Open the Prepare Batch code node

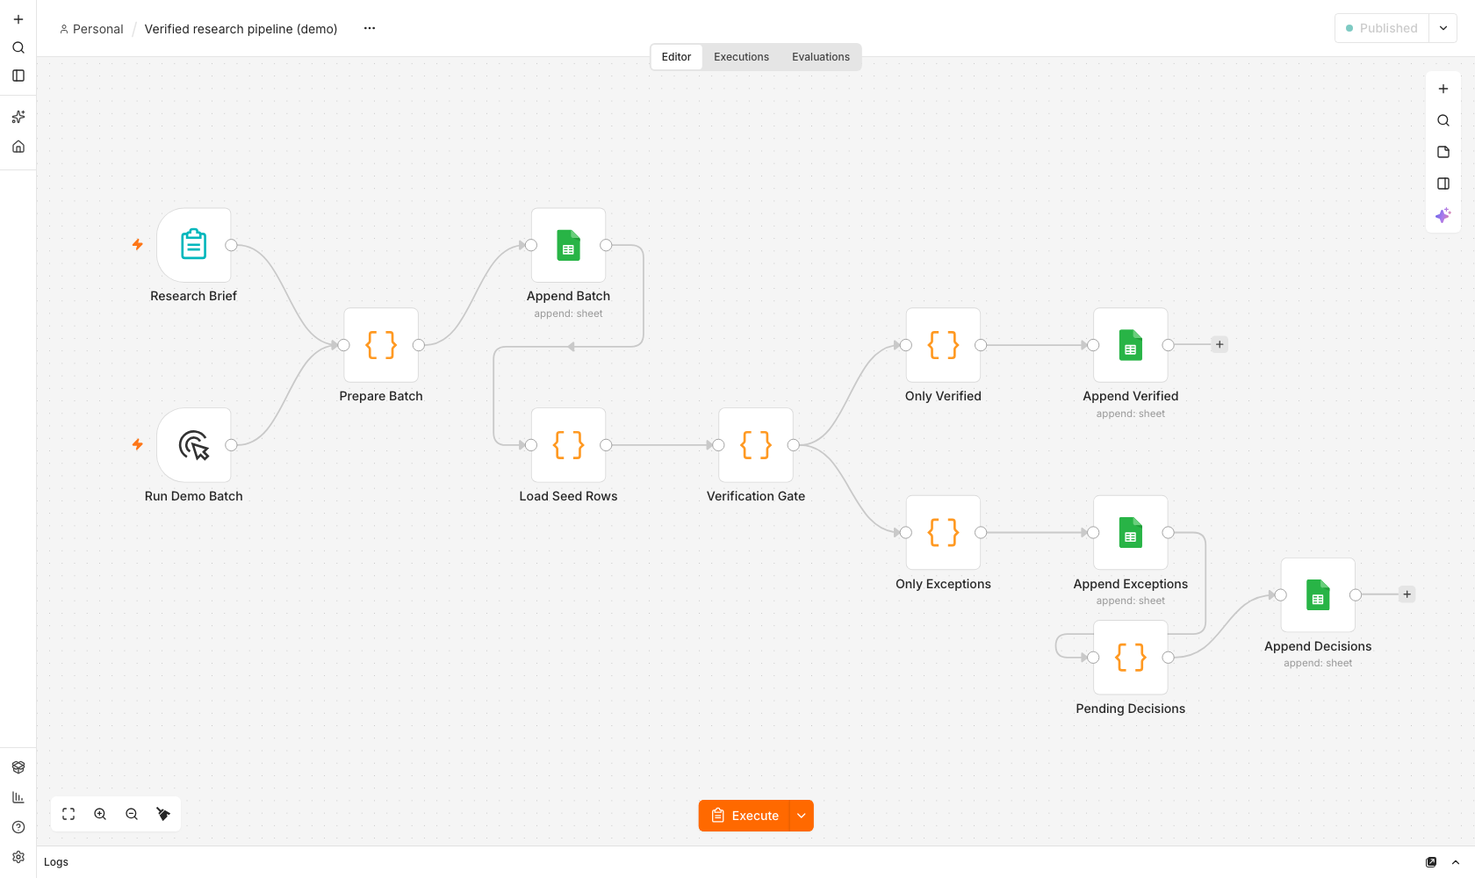tap(381, 345)
